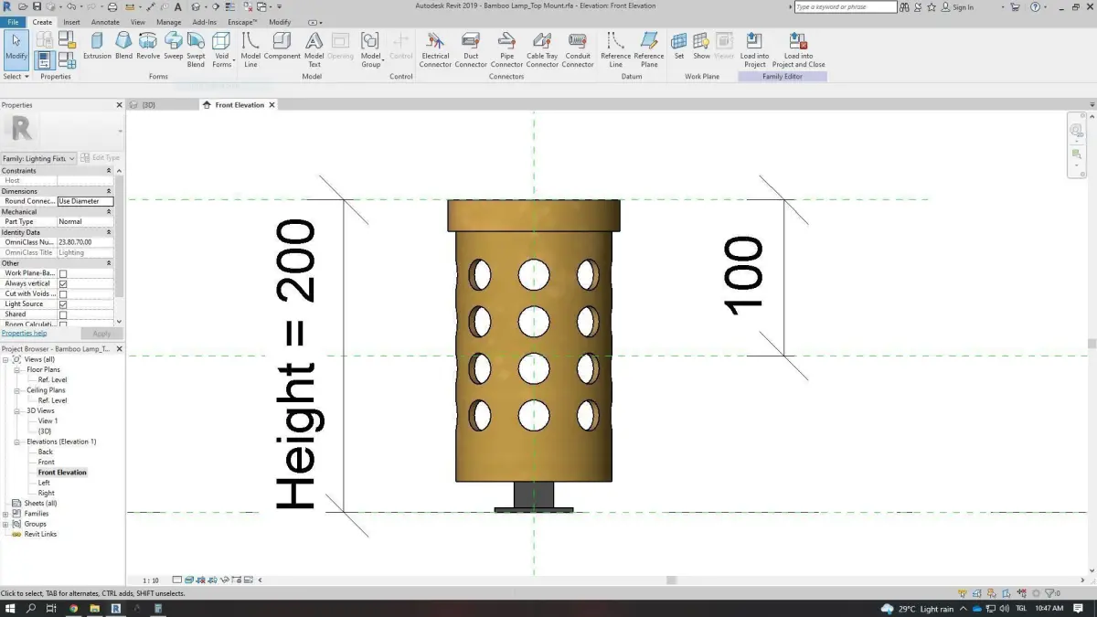1097x617 pixels.
Task: Collapse the Views (all) tree node
Action: click(5, 359)
